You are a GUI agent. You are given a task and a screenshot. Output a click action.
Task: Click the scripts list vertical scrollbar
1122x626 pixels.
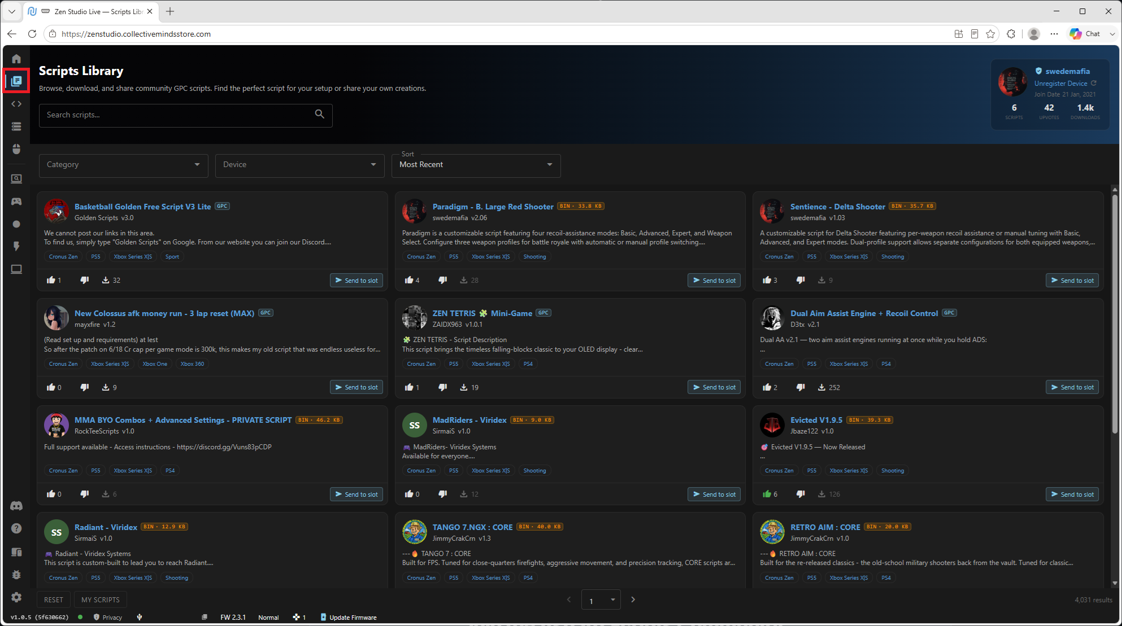point(1114,314)
